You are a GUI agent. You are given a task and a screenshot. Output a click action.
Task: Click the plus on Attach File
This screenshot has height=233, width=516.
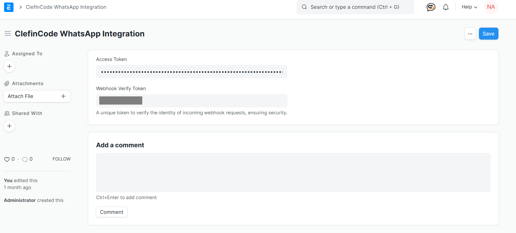click(63, 96)
